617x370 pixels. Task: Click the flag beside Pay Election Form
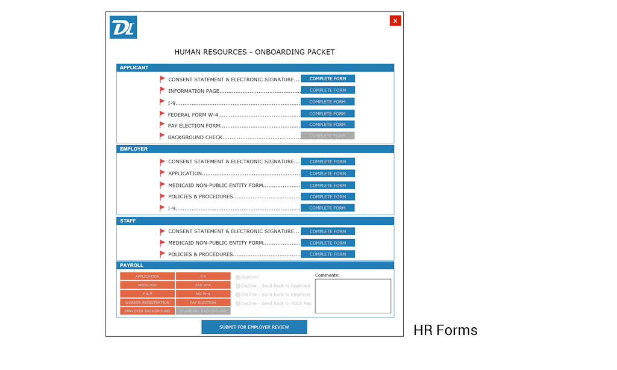click(x=162, y=125)
